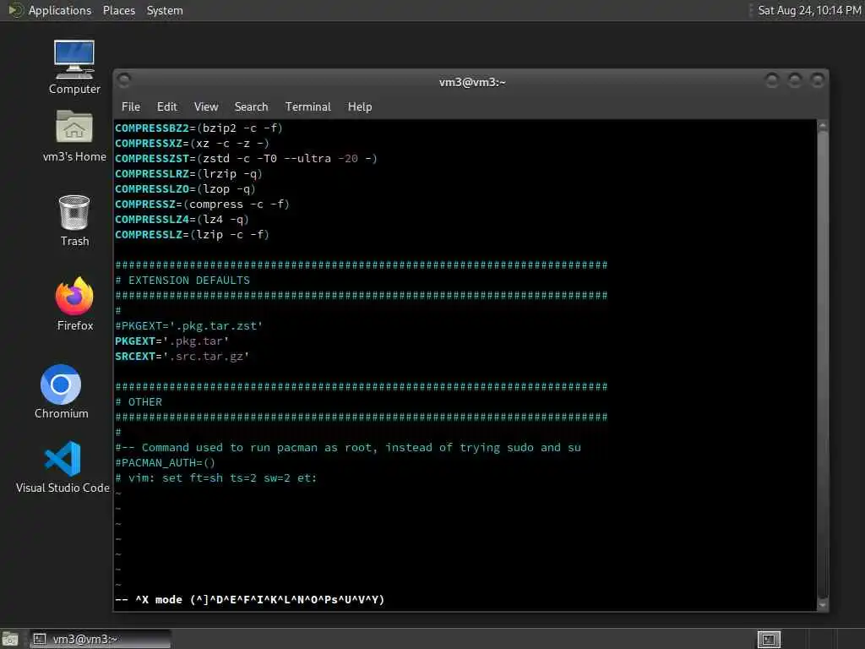Click the COMPRESSLZ4 line
This screenshot has height=649, width=865.
pyautogui.click(x=182, y=219)
